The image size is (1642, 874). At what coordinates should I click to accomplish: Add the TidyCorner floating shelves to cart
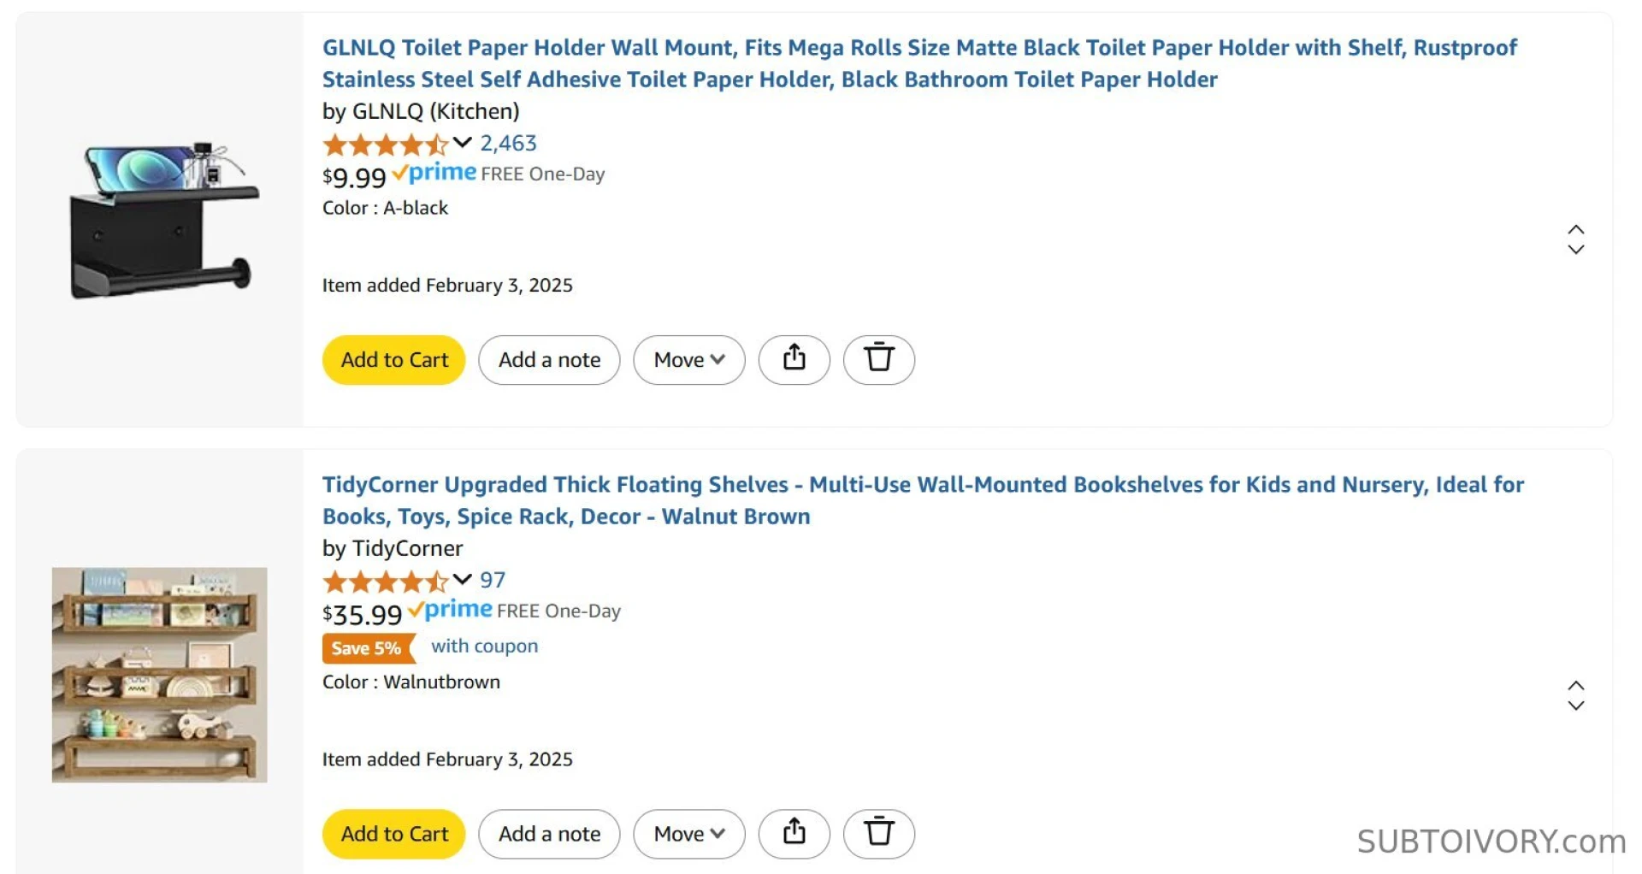(x=393, y=834)
